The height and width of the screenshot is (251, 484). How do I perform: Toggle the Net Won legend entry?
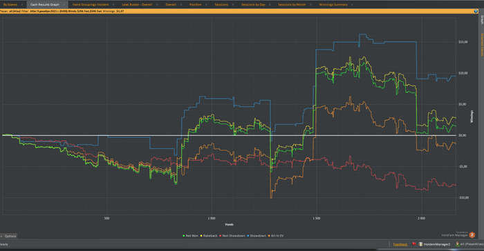190,236
